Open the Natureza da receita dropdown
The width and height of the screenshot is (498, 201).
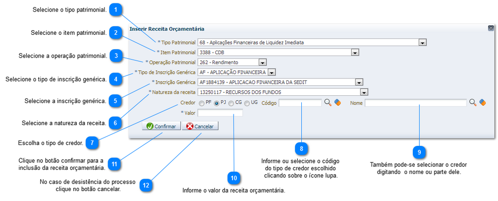pyautogui.click(x=364, y=92)
